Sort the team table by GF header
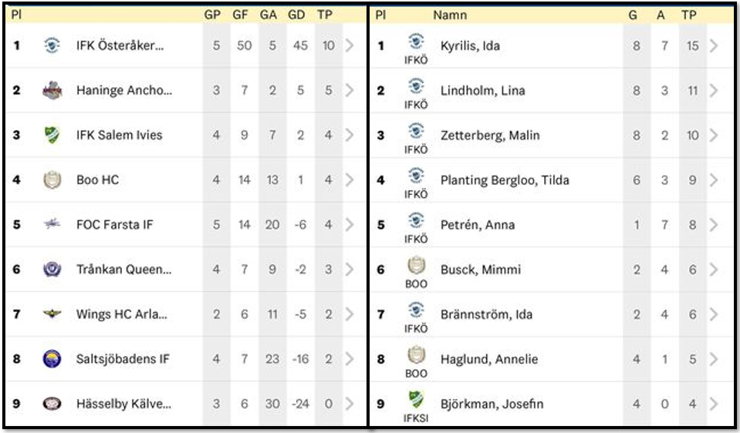The width and height of the screenshot is (740, 433). pyautogui.click(x=244, y=15)
